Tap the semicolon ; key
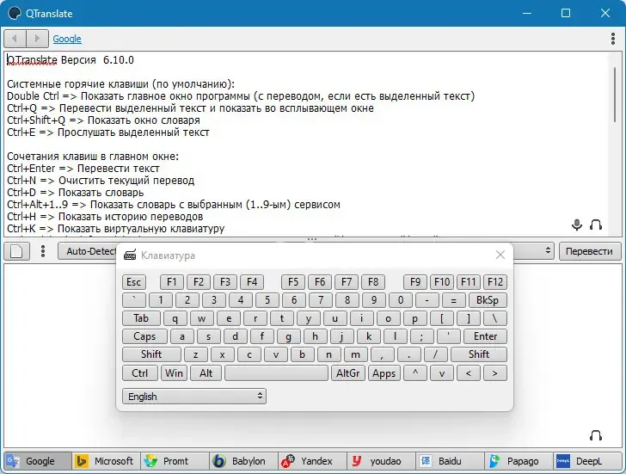This screenshot has width=626, height=474. pos(422,336)
